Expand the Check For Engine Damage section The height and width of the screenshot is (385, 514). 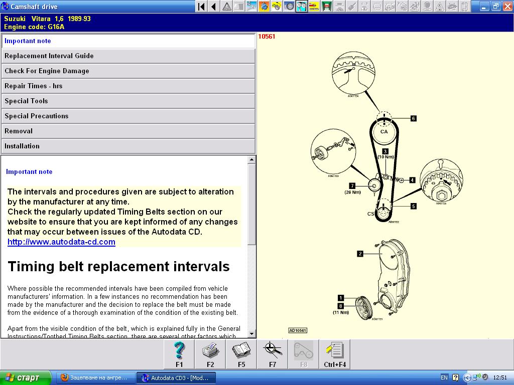128,71
